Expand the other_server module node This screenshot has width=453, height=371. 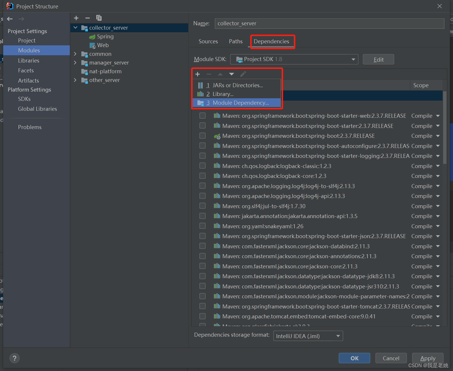[x=75, y=80]
